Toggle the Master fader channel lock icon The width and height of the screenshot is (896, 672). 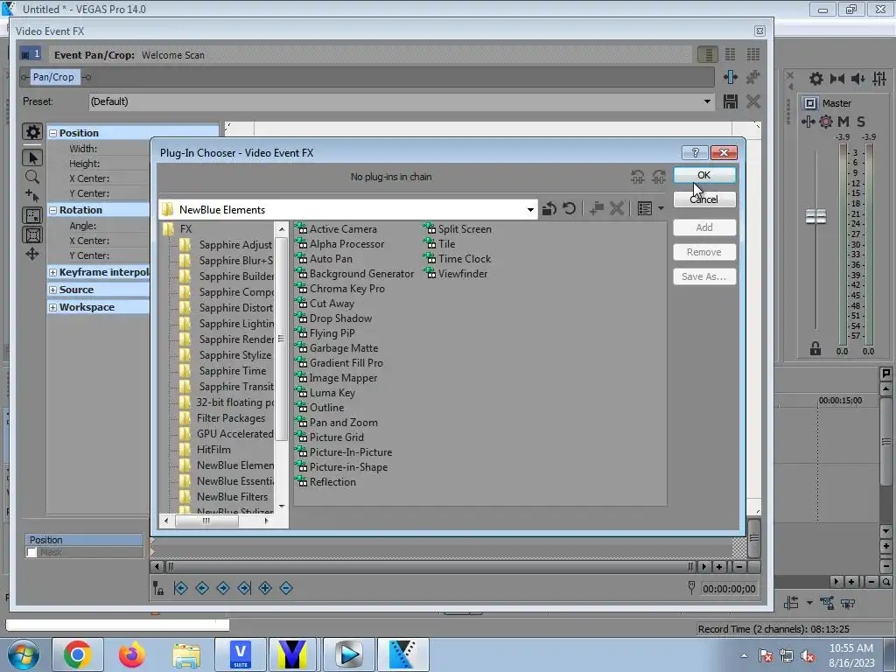click(x=815, y=348)
